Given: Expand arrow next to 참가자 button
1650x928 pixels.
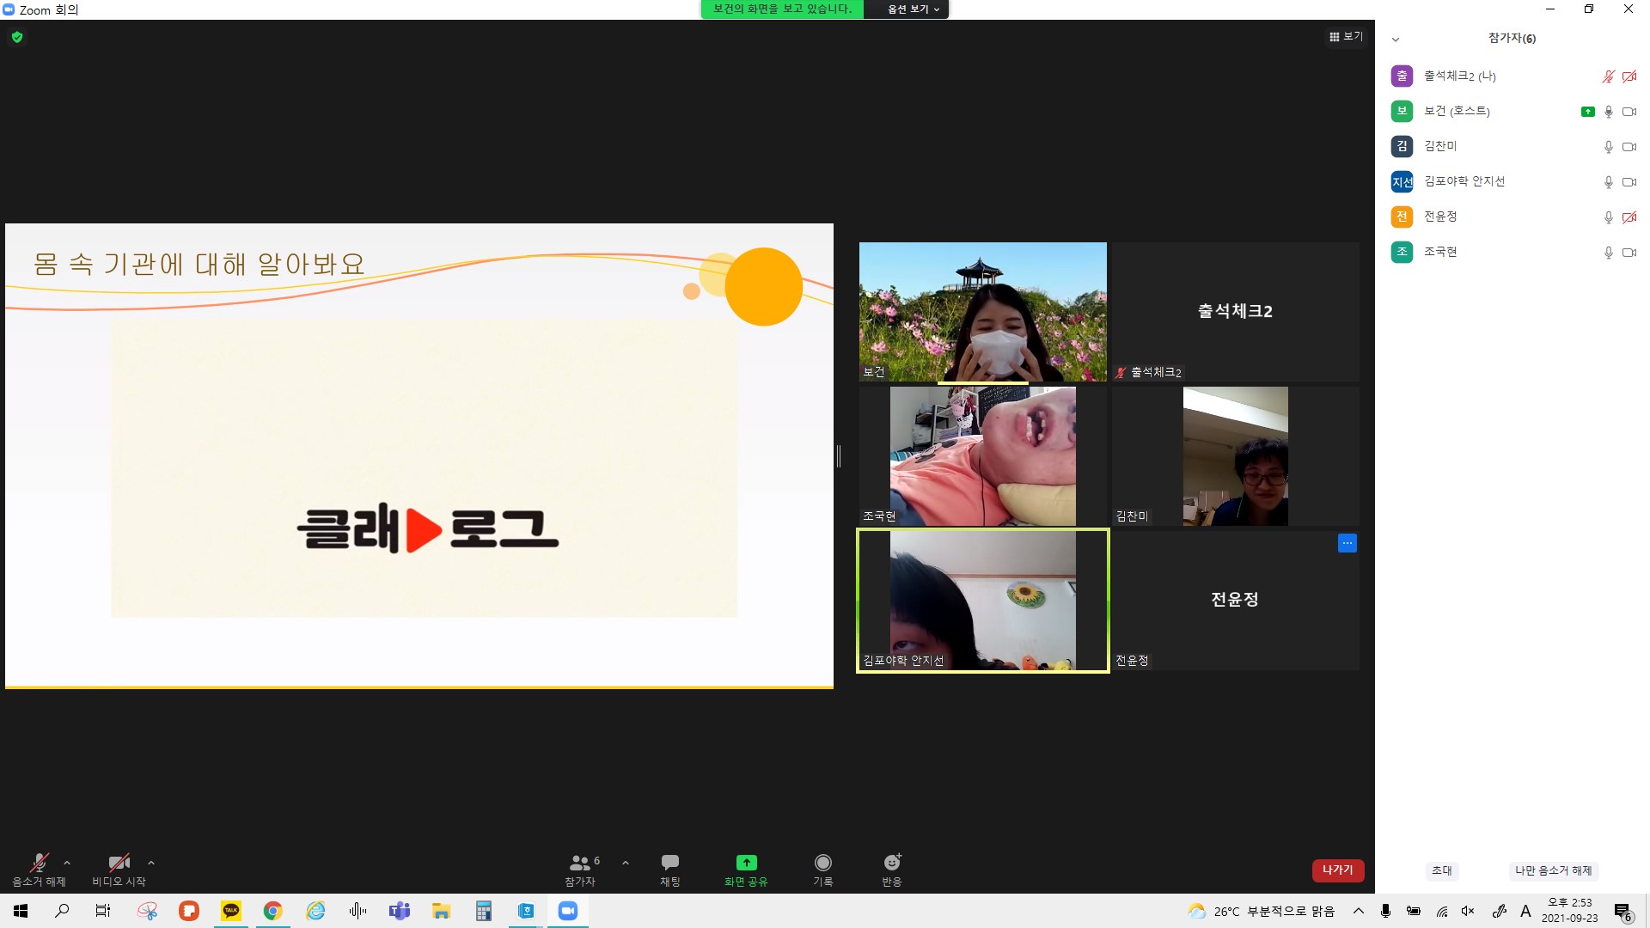Looking at the screenshot, I should (626, 863).
